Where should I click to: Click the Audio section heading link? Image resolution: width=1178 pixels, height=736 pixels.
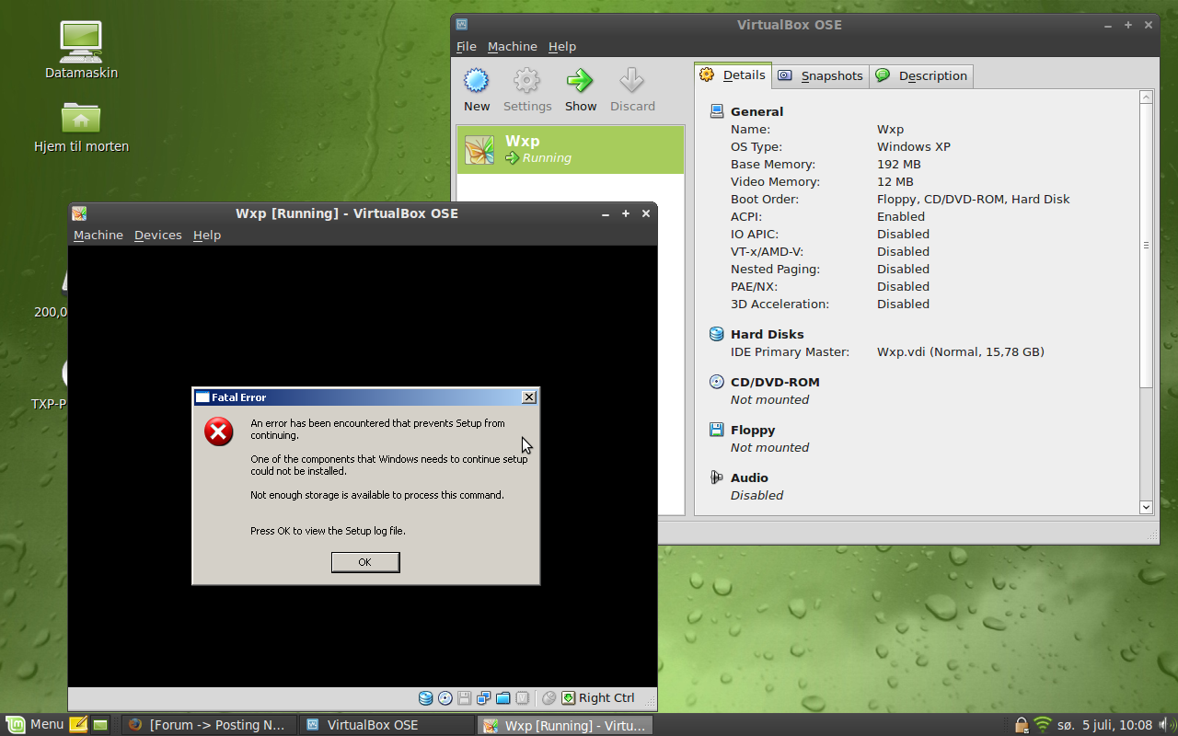coord(749,477)
